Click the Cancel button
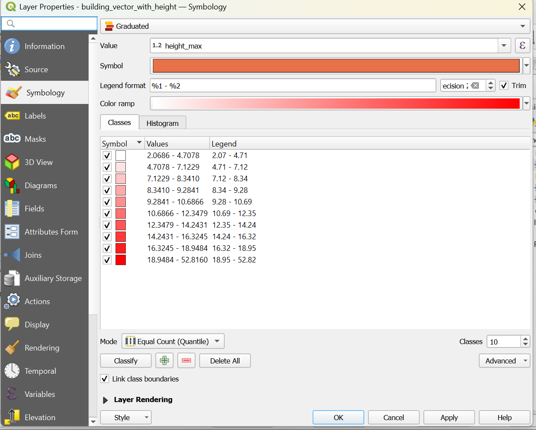The height and width of the screenshot is (430, 536). pyautogui.click(x=394, y=418)
